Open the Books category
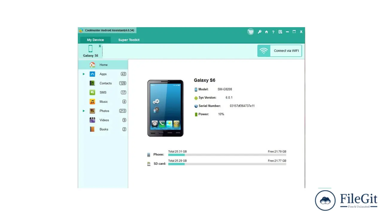383x215 pixels. tap(103, 129)
